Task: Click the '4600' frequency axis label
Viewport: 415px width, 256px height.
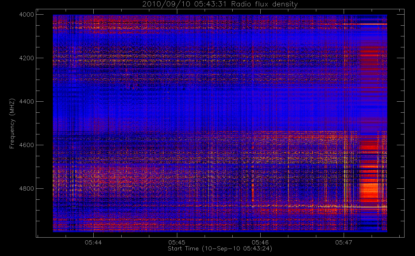Action: 27,145
